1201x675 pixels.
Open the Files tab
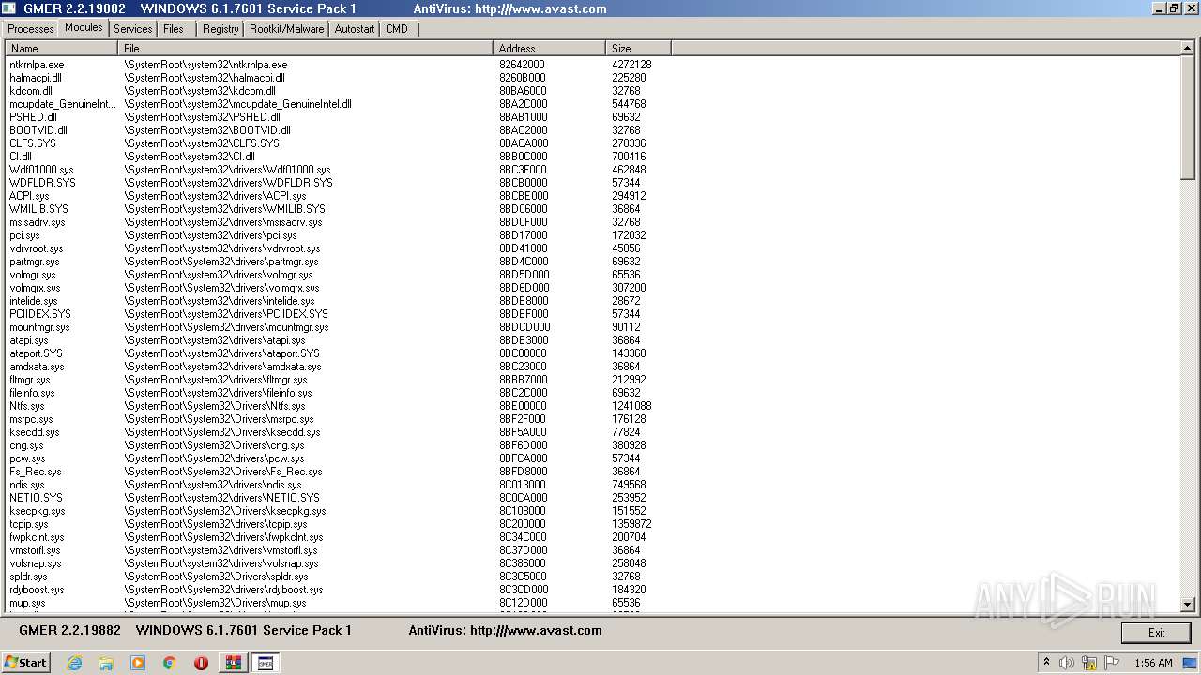point(174,29)
